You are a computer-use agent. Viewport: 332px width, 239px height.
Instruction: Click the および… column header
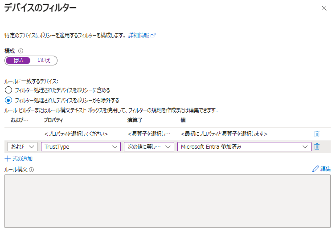click(x=20, y=120)
